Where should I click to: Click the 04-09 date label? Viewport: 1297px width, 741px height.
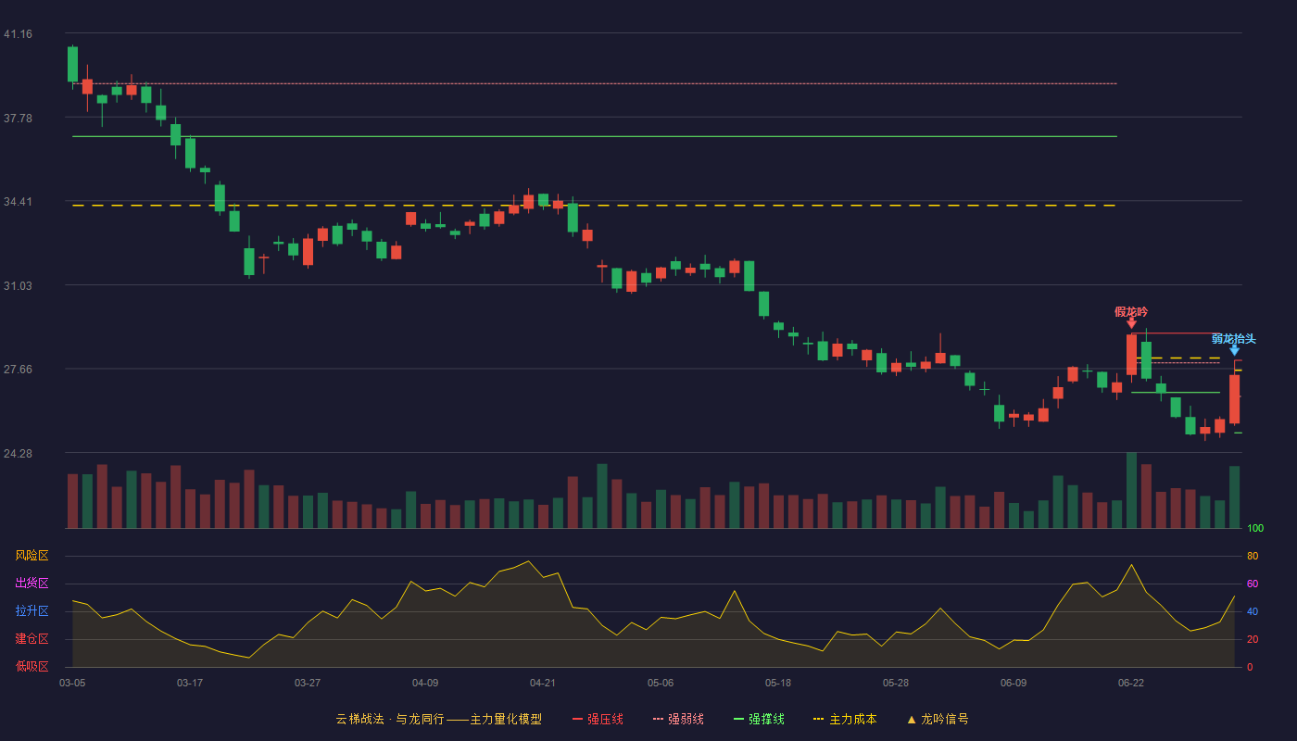tap(425, 683)
